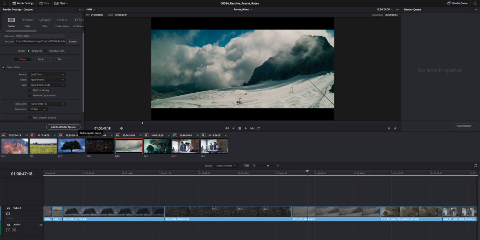Jump to first frame with transport control
This screenshot has width=480, height=240.
[227, 128]
